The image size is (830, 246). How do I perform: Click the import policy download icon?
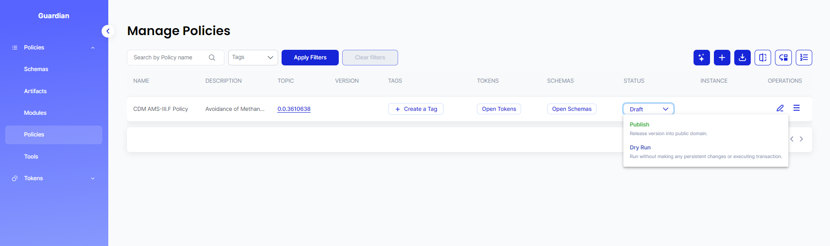[742, 58]
